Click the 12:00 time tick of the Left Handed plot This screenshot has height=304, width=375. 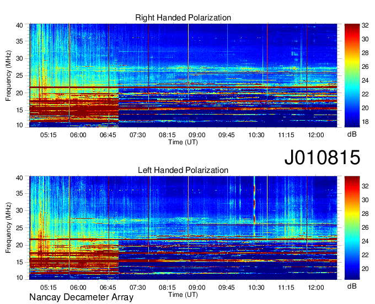point(315,287)
